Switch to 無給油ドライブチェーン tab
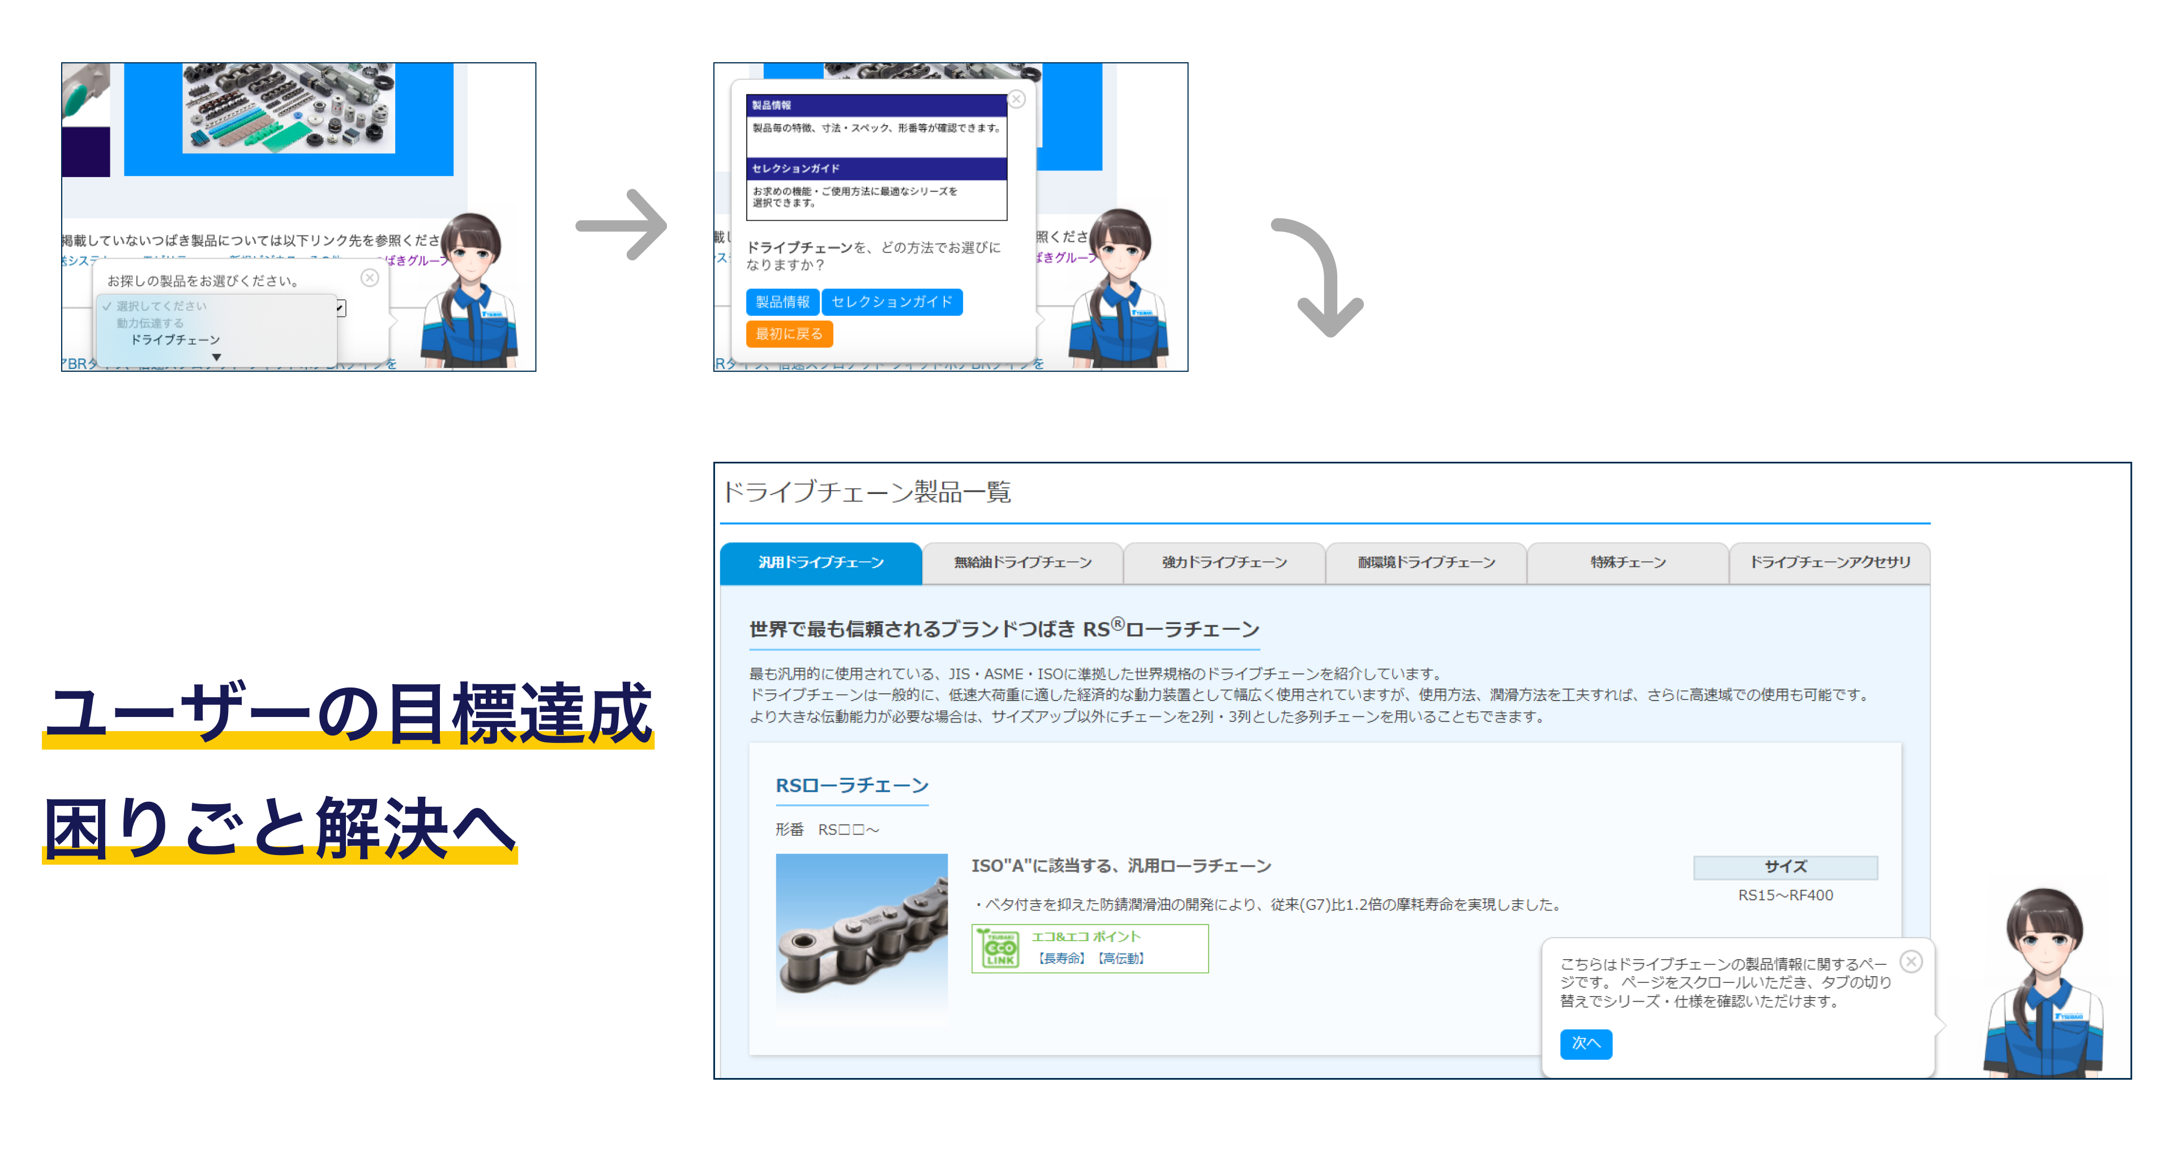 click(x=1022, y=563)
